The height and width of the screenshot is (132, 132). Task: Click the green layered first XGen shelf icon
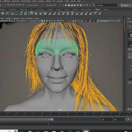(3, 13)
